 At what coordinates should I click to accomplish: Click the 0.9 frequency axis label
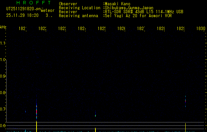coord(3,76)
